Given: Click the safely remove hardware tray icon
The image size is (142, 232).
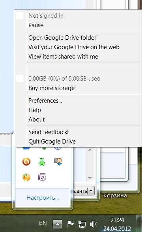Looking at the screenshot, I should coord(58,162).
